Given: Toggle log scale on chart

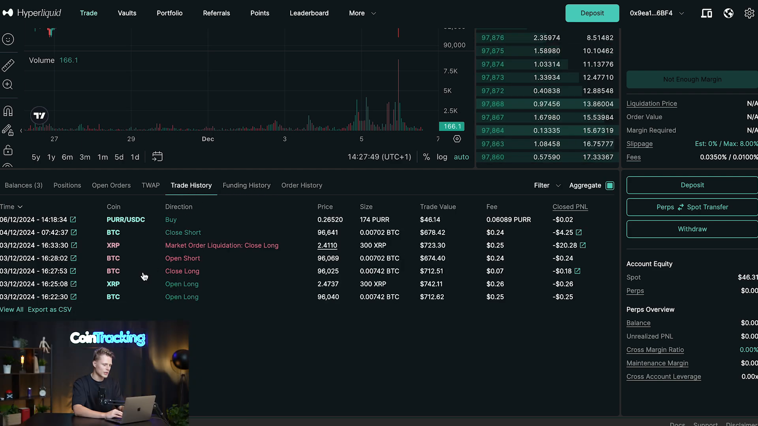Looking at the screenshot, I should click(442, 157).
